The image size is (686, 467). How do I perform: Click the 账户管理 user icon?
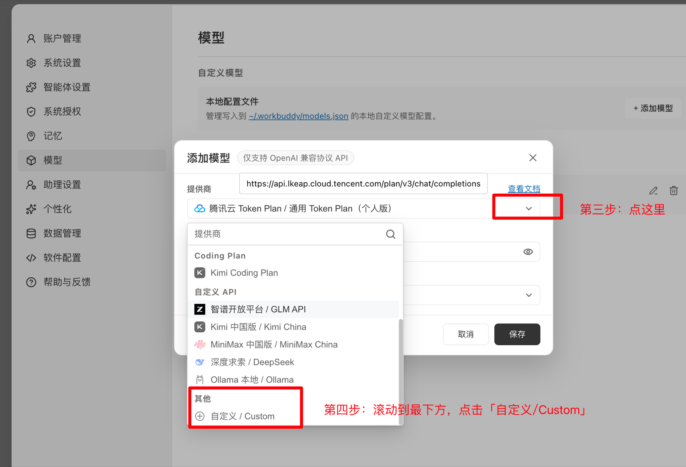pyautogui.click(x=31, y=39)
